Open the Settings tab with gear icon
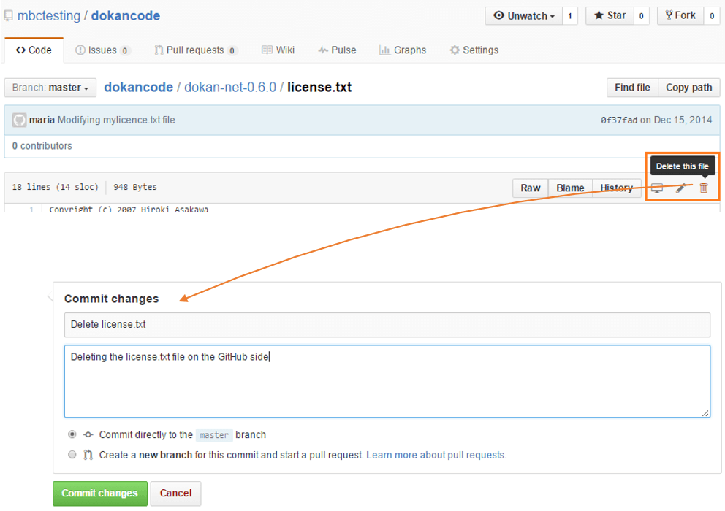The image size is (725, 511). (474, 50)
